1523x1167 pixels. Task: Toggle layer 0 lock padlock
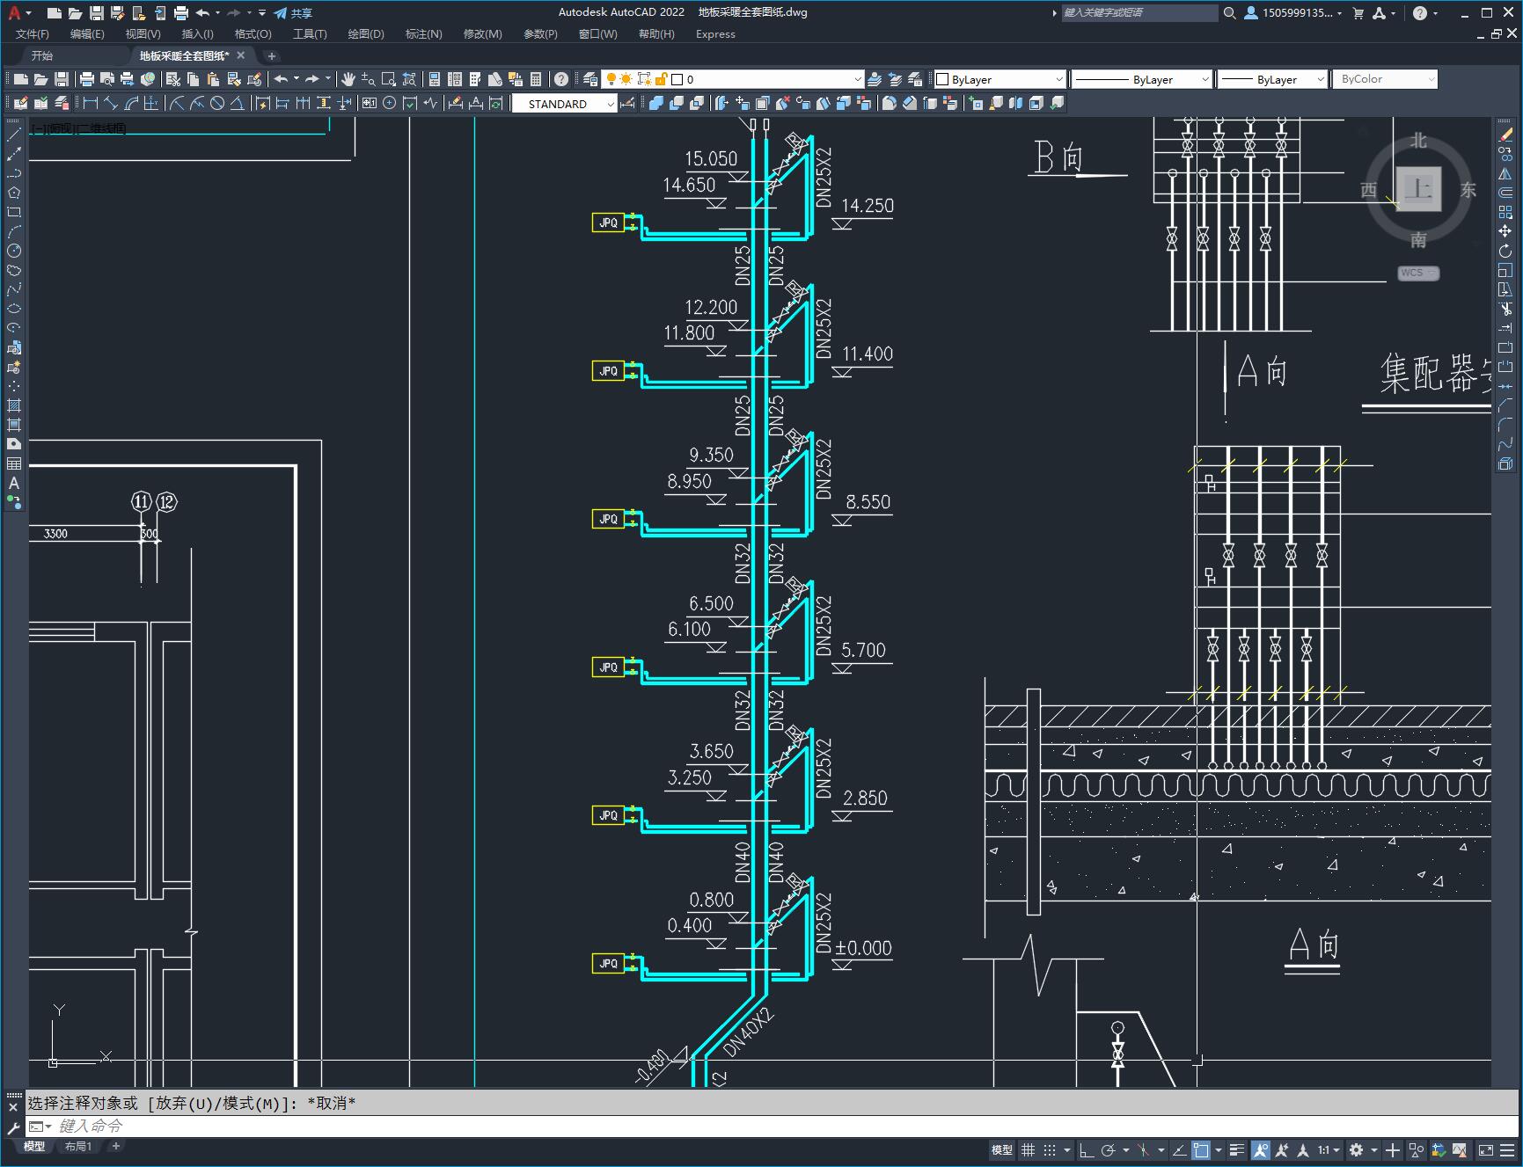point(662,79)
